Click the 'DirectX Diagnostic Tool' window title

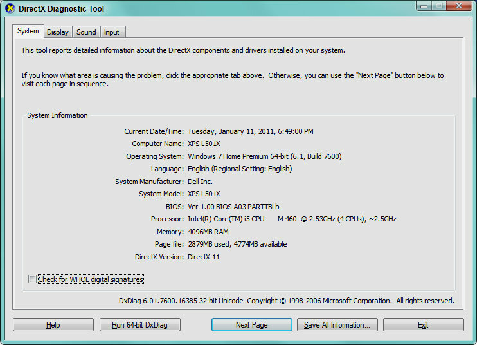click(62, 9)
